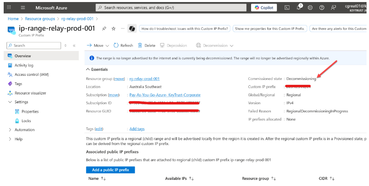
Task: Go to Home breadcrumb
Action: point(13,18)
